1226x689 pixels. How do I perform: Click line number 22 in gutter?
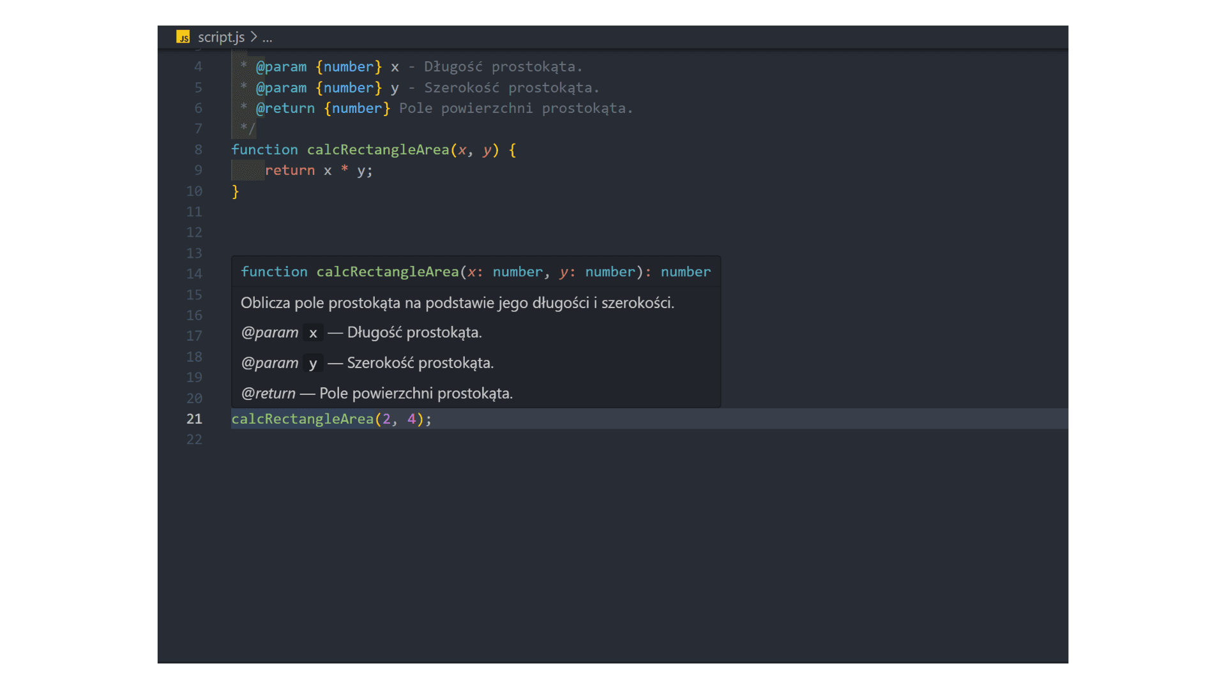point(194,440)
